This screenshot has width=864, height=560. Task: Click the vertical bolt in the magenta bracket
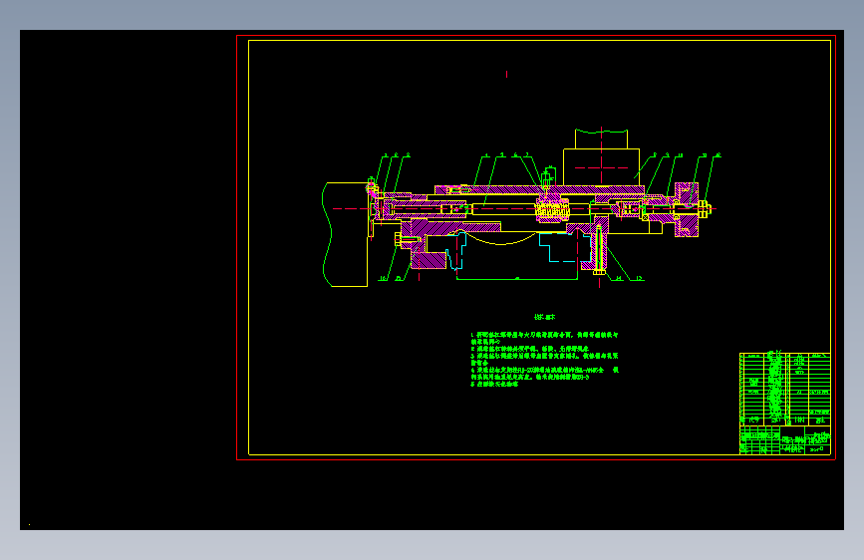599,249
